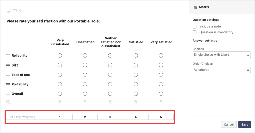Delete the Very satisfied column with trash icon
The height and width of the screenshot is (133, 255).
[x=161, y=102]
